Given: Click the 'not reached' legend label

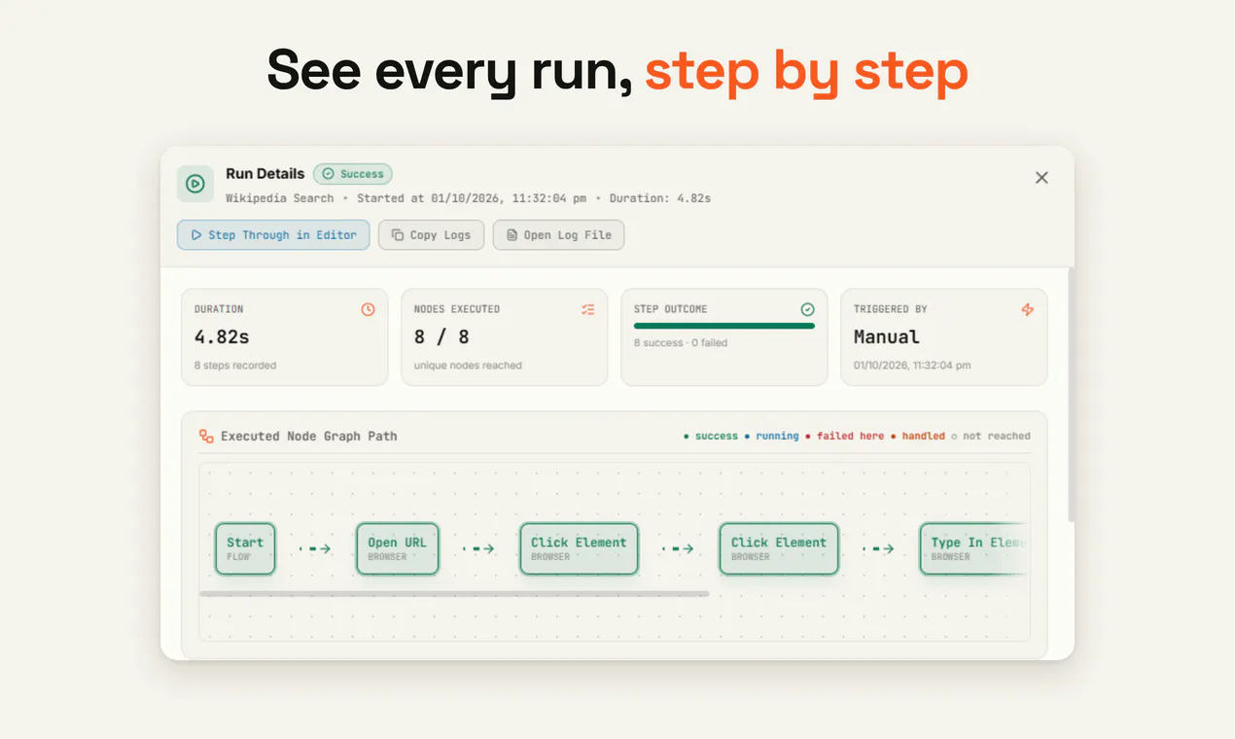Looking at the screenshot, I should tap(997, 436).
